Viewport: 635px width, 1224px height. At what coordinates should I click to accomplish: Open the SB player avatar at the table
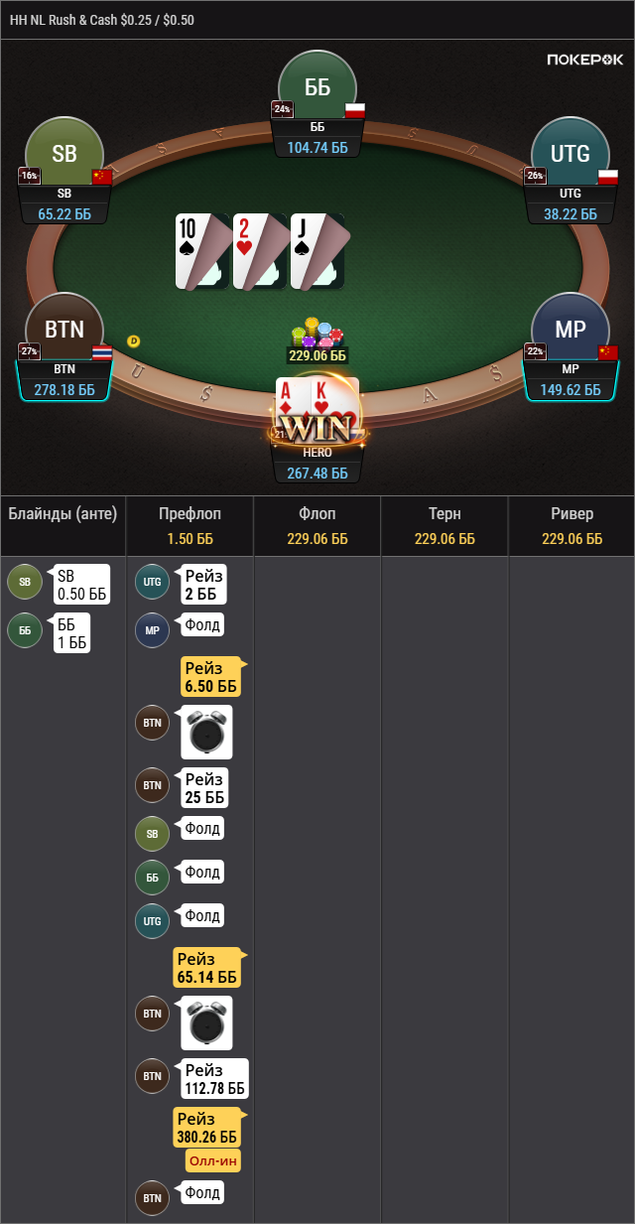[64, 156]
